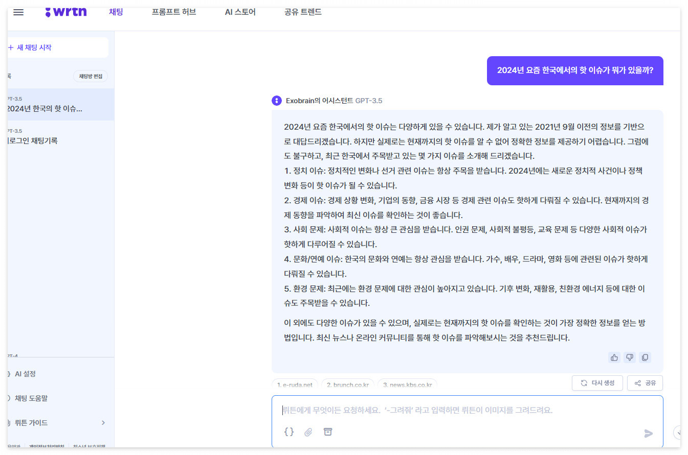Like the response with thumbs up
The width and height of the screenshot is (688, 455).
point(614,357)
